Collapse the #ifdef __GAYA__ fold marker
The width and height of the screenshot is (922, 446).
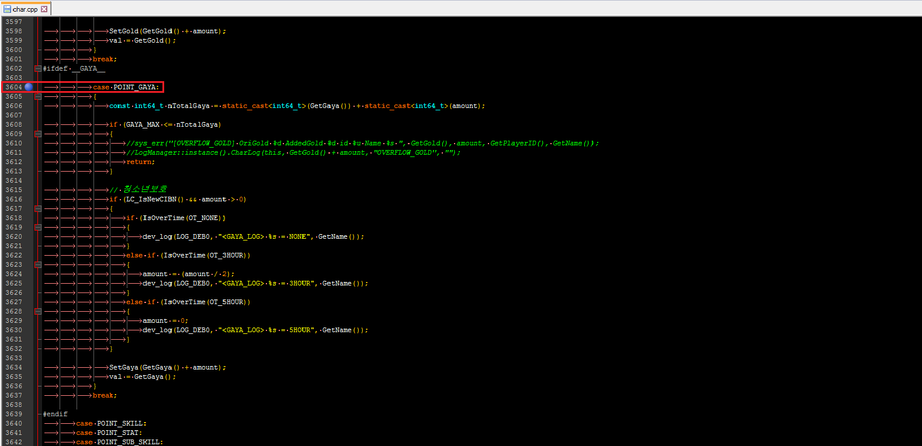[x=38, y=68]
